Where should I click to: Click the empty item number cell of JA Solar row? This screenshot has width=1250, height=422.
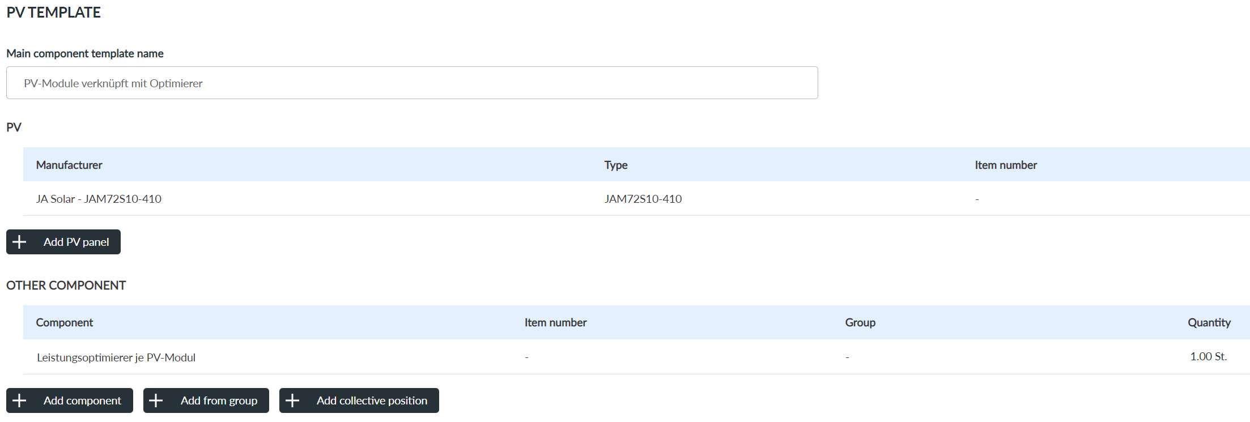[977, 199]
